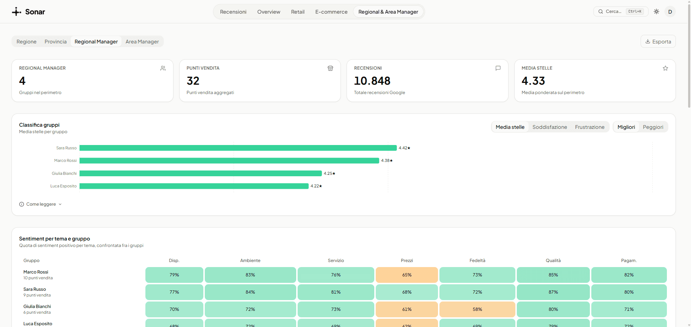Screen dimensions: 691x327
Task: Show Peggiori groups in ranking
Action: [653, 127]
